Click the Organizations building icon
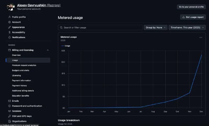Screen dimensions: 209x126 (9, 121)
